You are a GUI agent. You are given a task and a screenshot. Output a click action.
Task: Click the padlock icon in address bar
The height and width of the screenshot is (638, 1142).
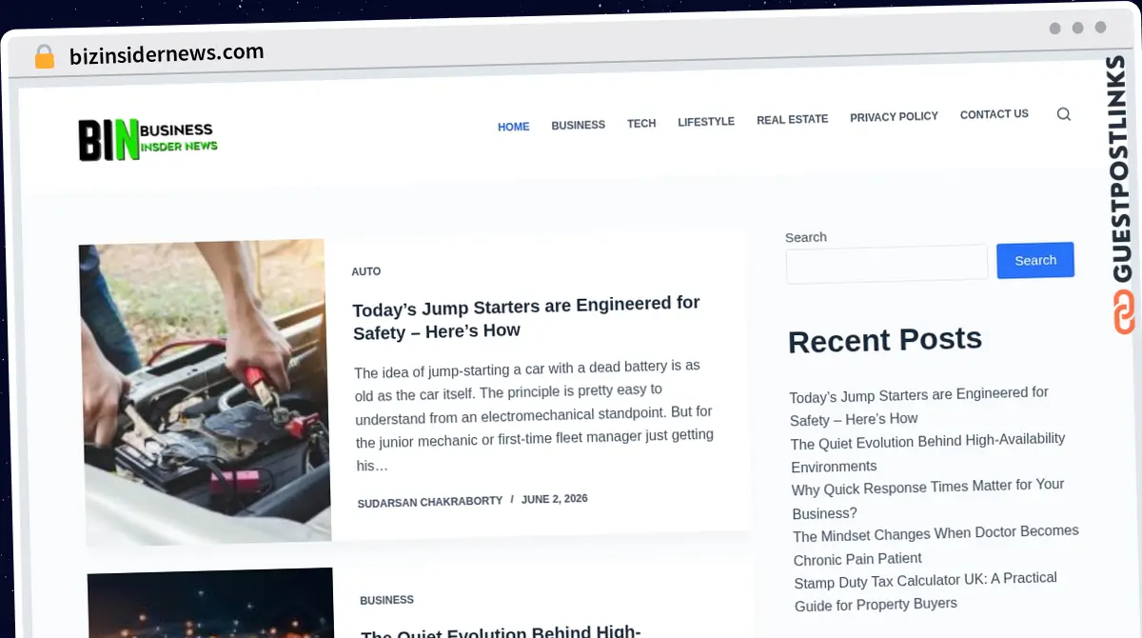(x=45, y=56)
